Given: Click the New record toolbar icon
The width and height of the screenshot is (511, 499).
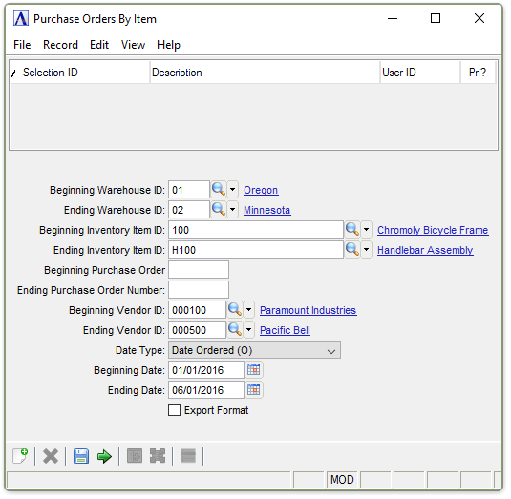Looking at the screenshot, I should click(20, 456).
